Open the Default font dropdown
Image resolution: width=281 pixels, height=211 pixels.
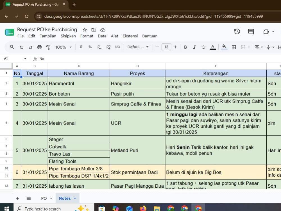tap(138, 47)
